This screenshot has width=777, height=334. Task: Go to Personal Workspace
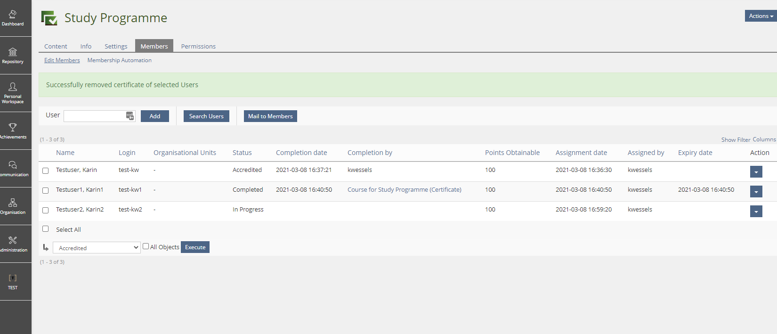13,93
